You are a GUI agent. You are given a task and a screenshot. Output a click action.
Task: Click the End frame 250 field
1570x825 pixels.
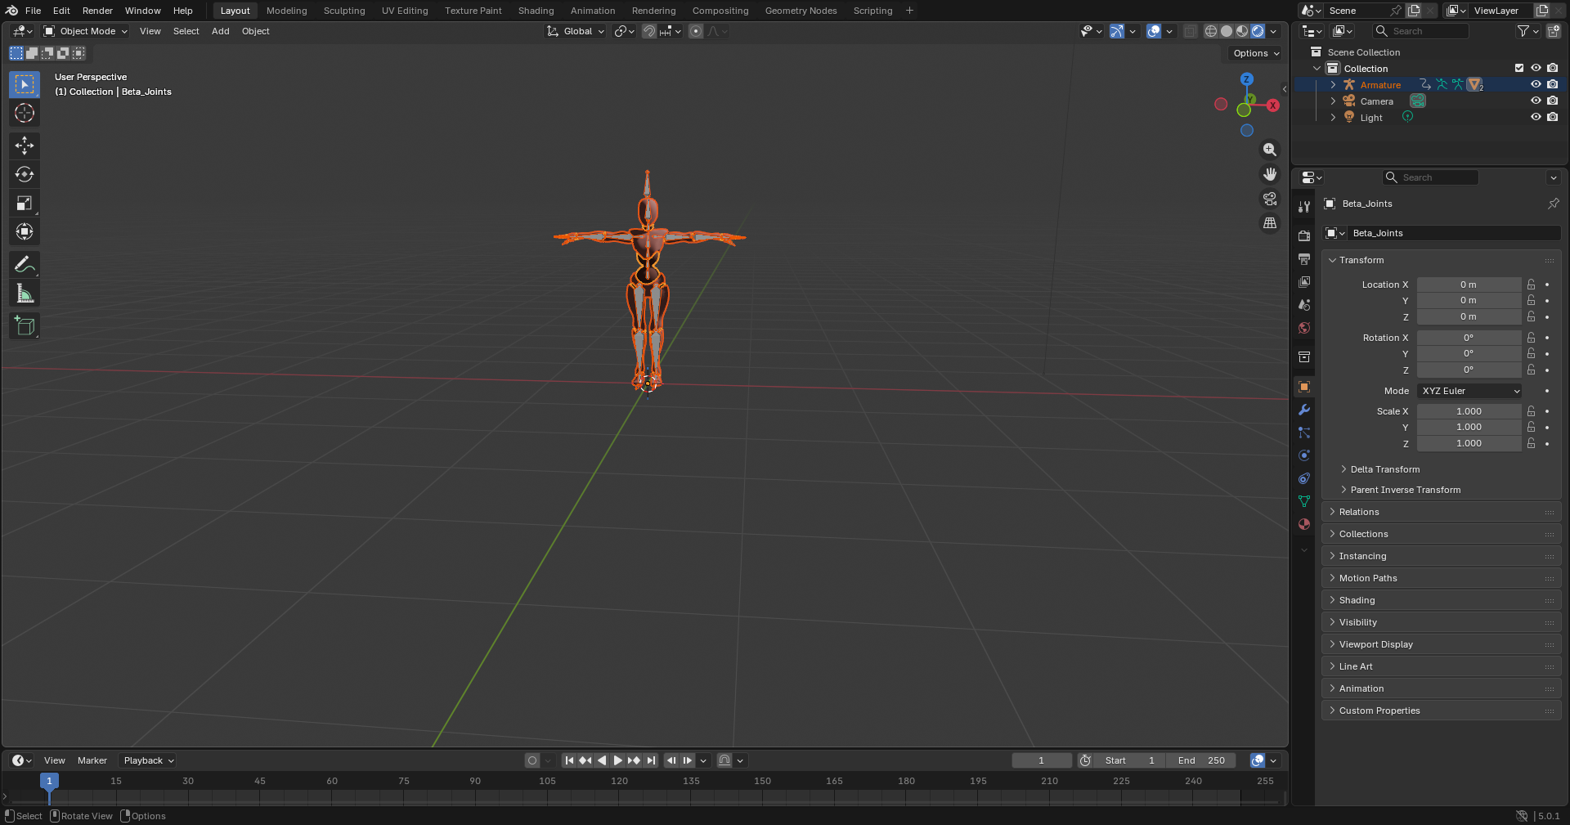point(1200,760)
